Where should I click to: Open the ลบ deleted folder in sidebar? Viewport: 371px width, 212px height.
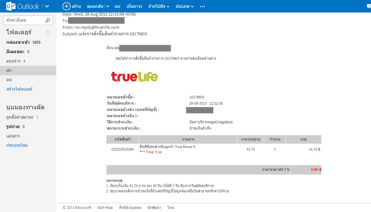tap(9, 80)
